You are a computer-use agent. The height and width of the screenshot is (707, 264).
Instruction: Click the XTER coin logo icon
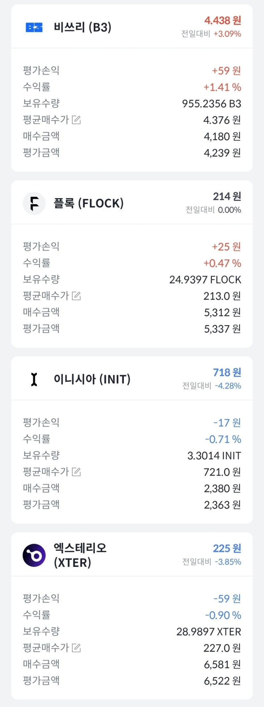[34, 555]
